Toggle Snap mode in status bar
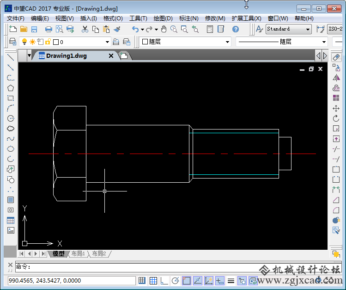The image size is (346, 290). point(142,281)
